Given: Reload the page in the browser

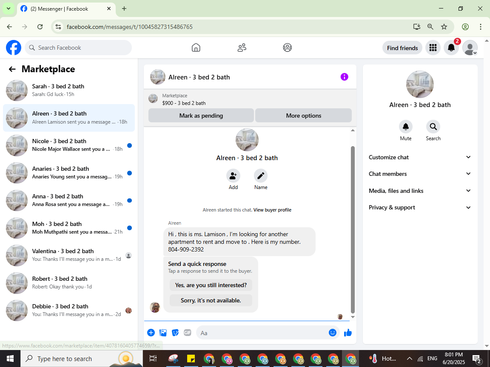Looking at the screenshot, I should (40, 27).
